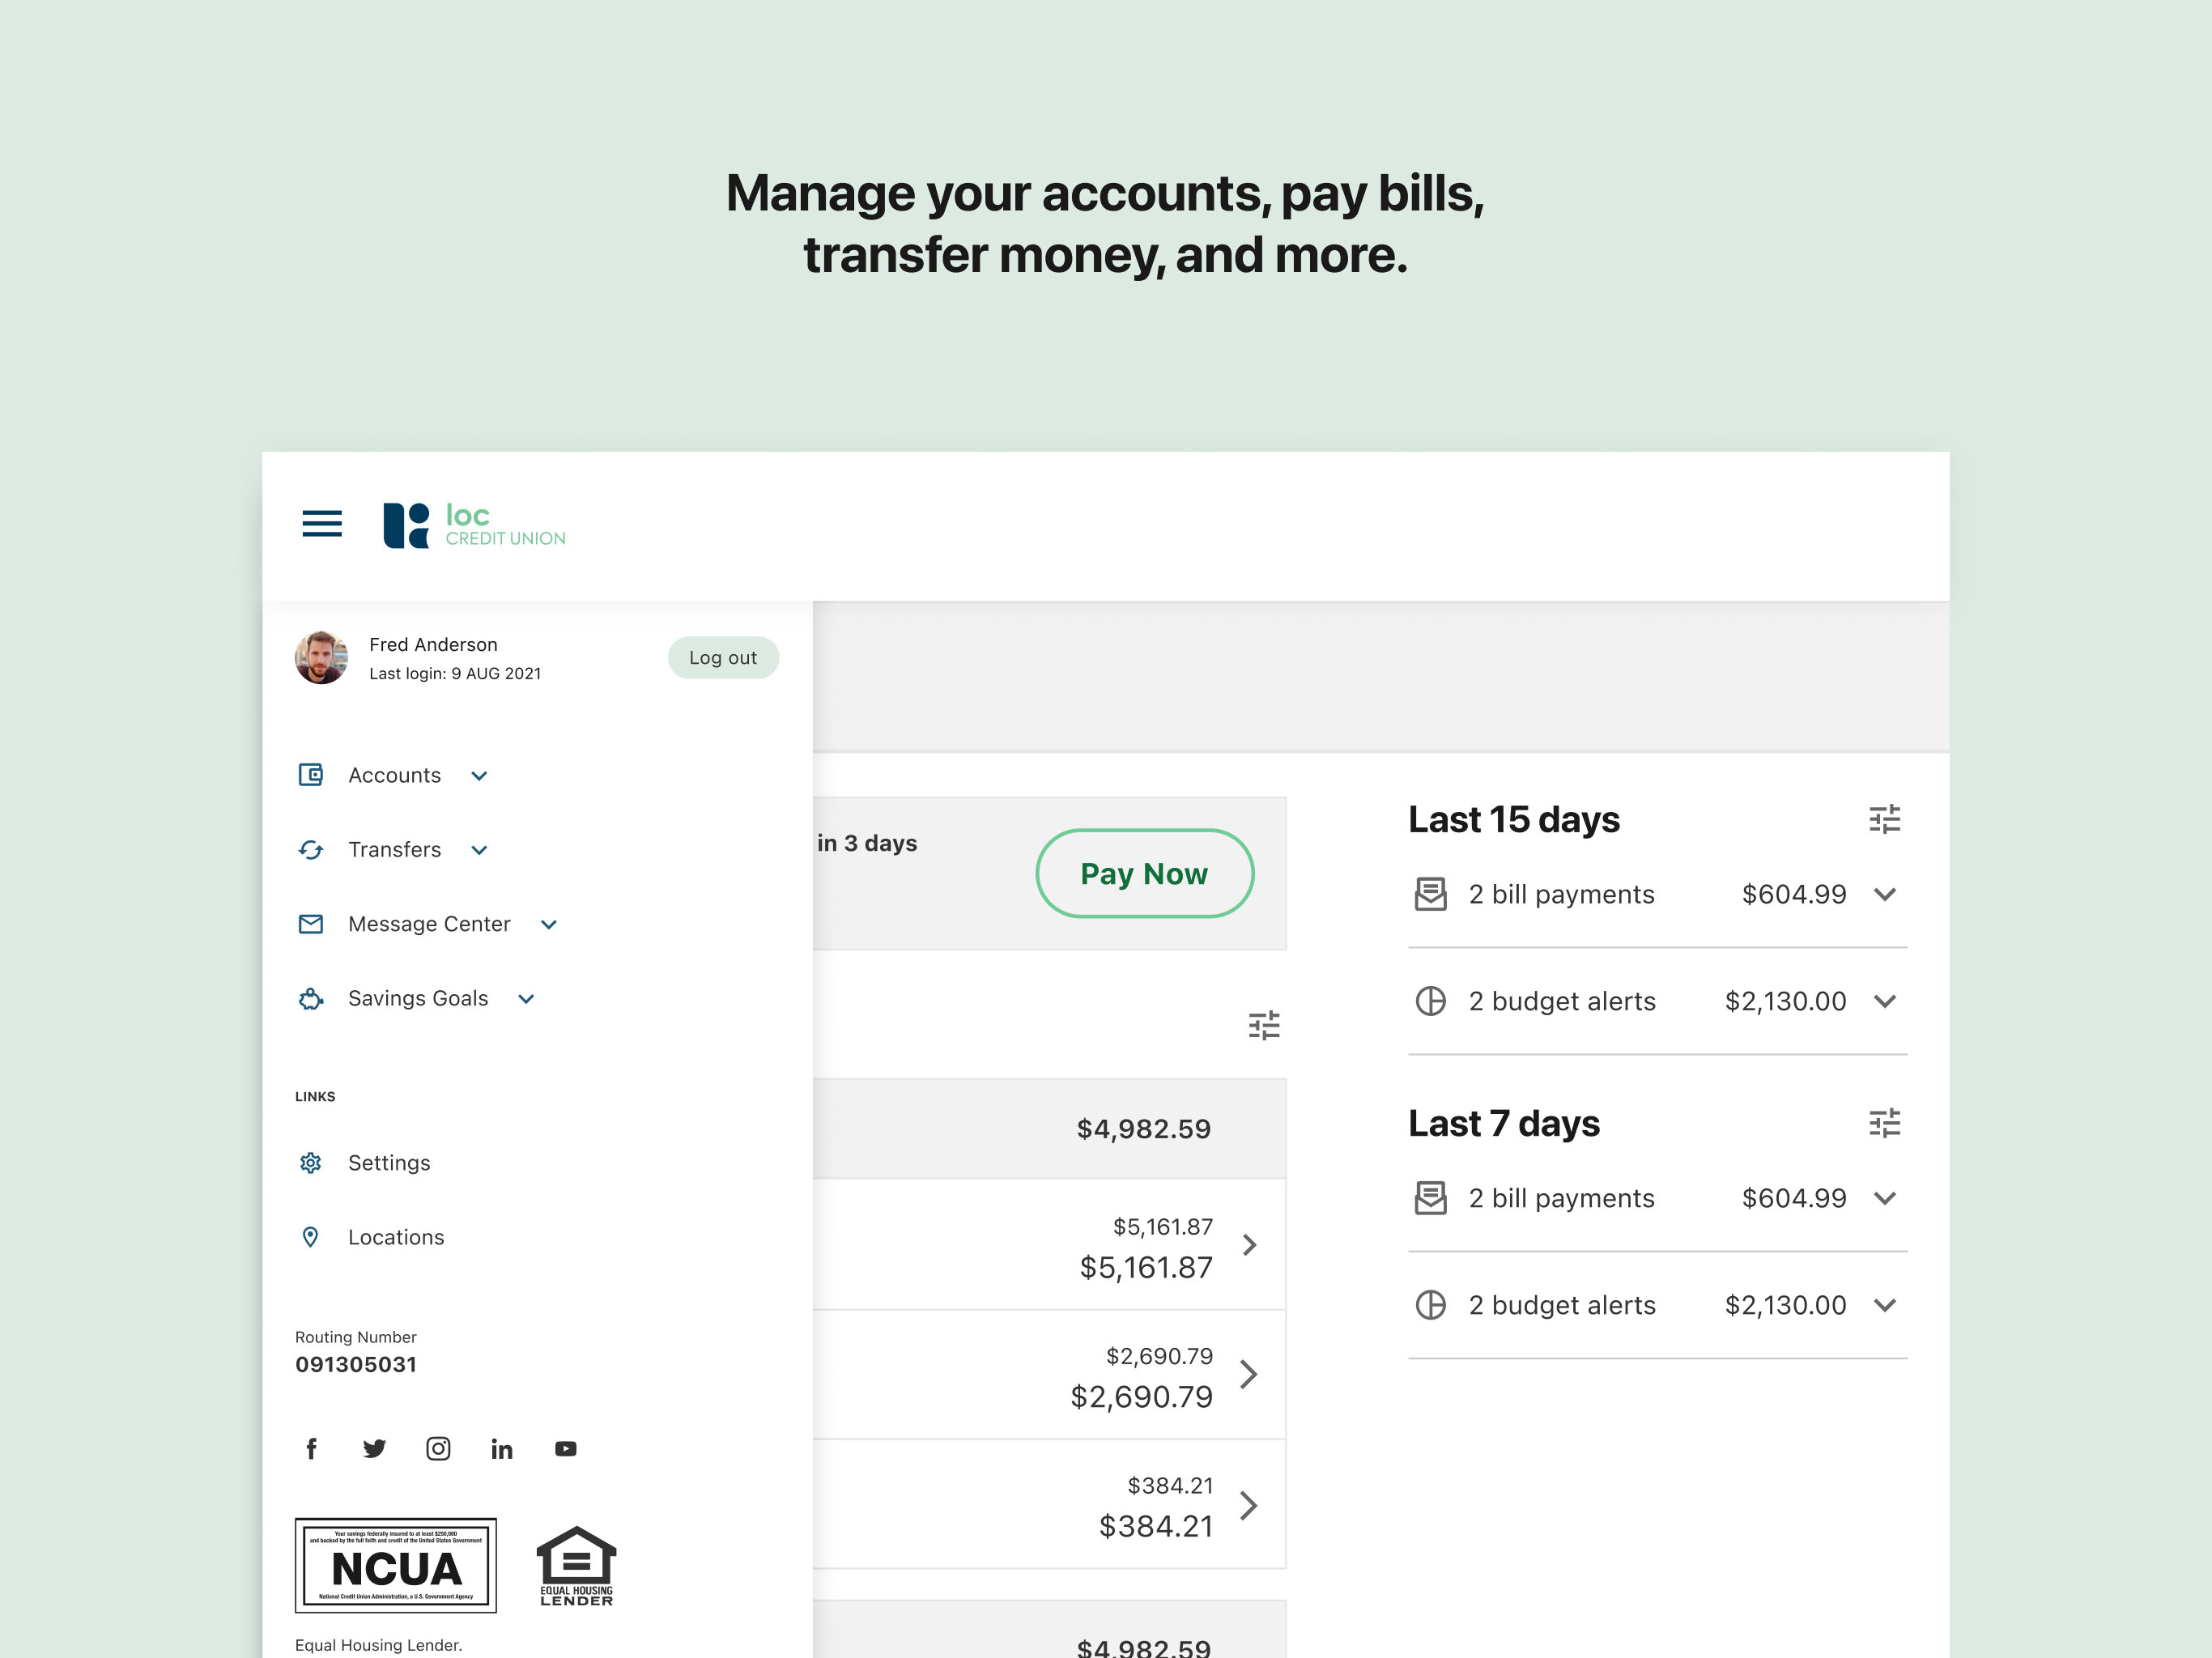The image size is (2212, 1658).
Task: Click the 'in 3 days' text
Action: [x=867, y=843]
